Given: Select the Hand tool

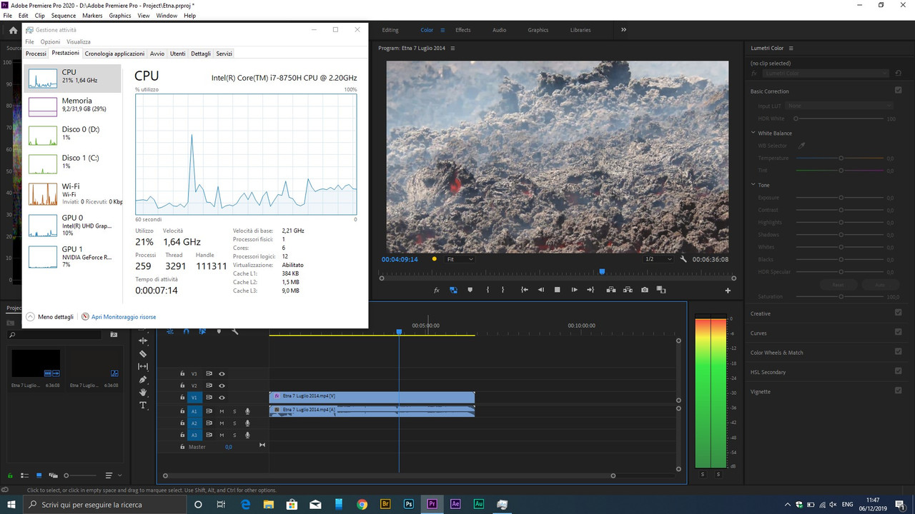Looking at the screenshot, I should pyautogui.click(x=143, y=392).
